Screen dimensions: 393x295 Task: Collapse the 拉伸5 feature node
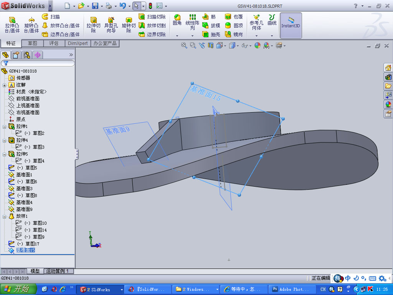pos(4,154)
